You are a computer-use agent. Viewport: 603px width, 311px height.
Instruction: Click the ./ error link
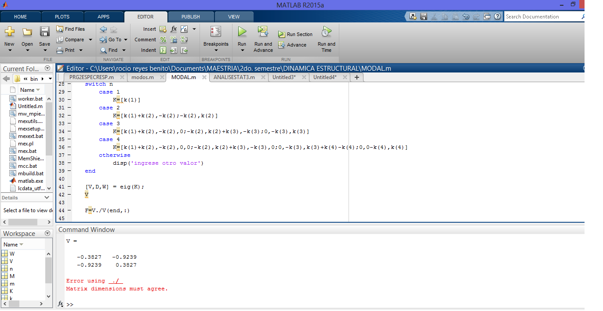click(x=116, y=281)
